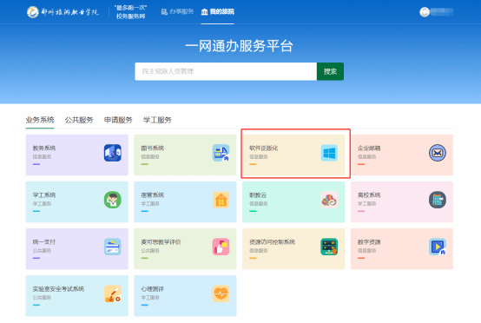Click the 企业邮箱 envelope icon
The height and width of the screenshot is (323, 481).
tap(438, 153)
